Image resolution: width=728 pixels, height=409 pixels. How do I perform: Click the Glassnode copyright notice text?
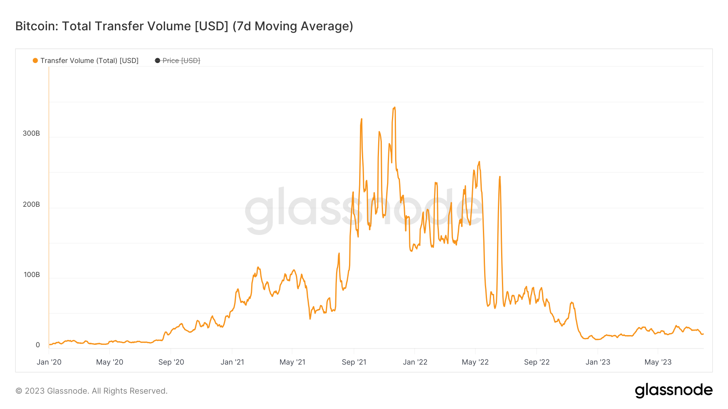pyautogui.click(x=91, y=391)
